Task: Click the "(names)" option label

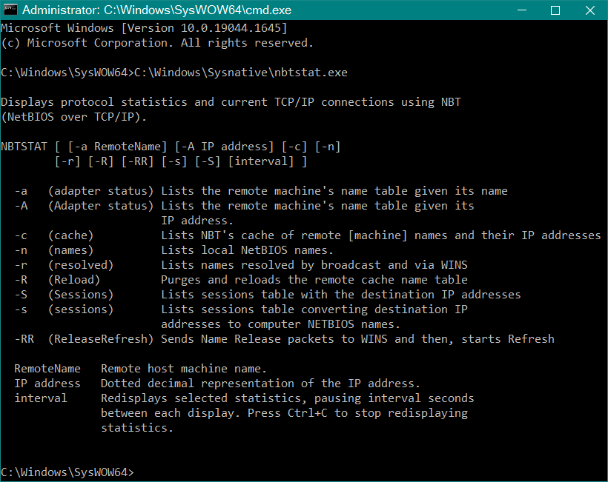Action: 71,250
